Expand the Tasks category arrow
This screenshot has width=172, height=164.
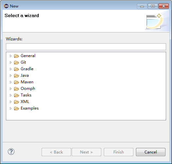(10, 95)
